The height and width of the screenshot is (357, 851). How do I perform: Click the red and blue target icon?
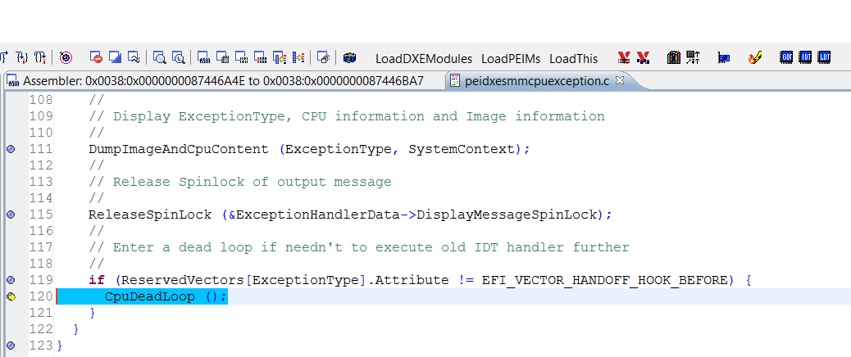(66, 56)
